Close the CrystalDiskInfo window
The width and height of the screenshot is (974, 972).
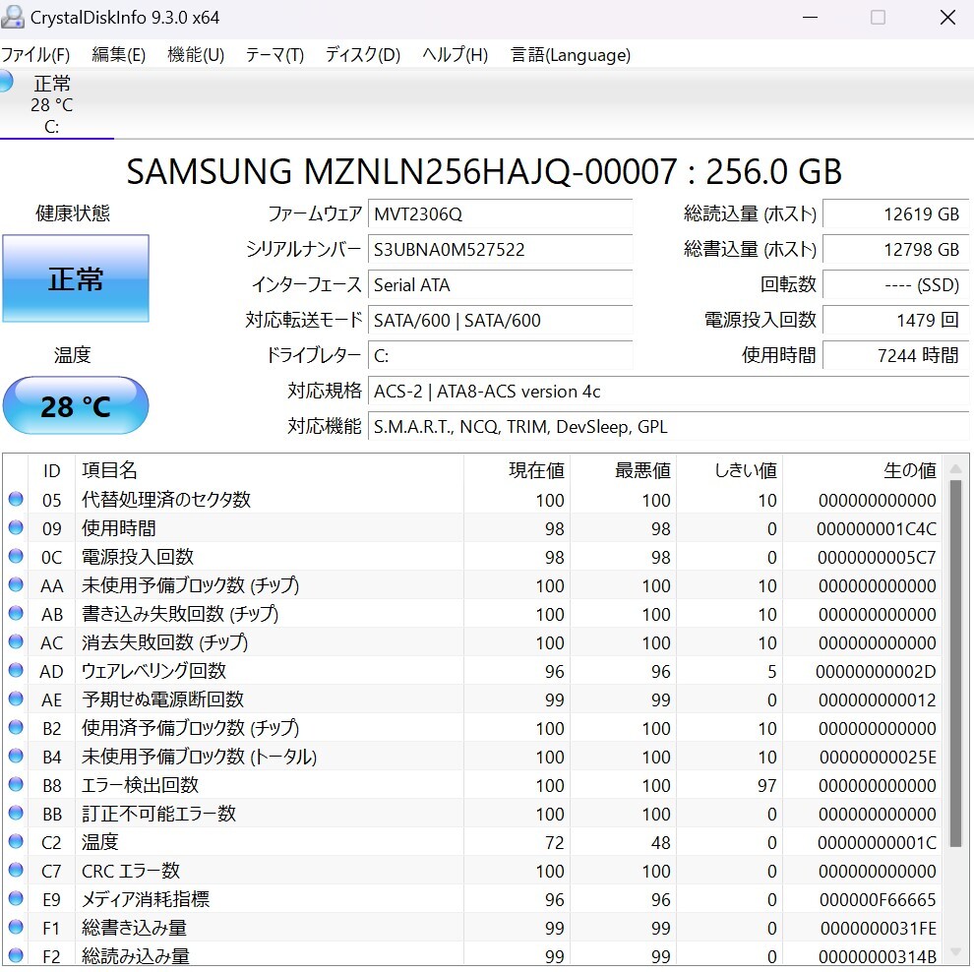click(947, 18)
